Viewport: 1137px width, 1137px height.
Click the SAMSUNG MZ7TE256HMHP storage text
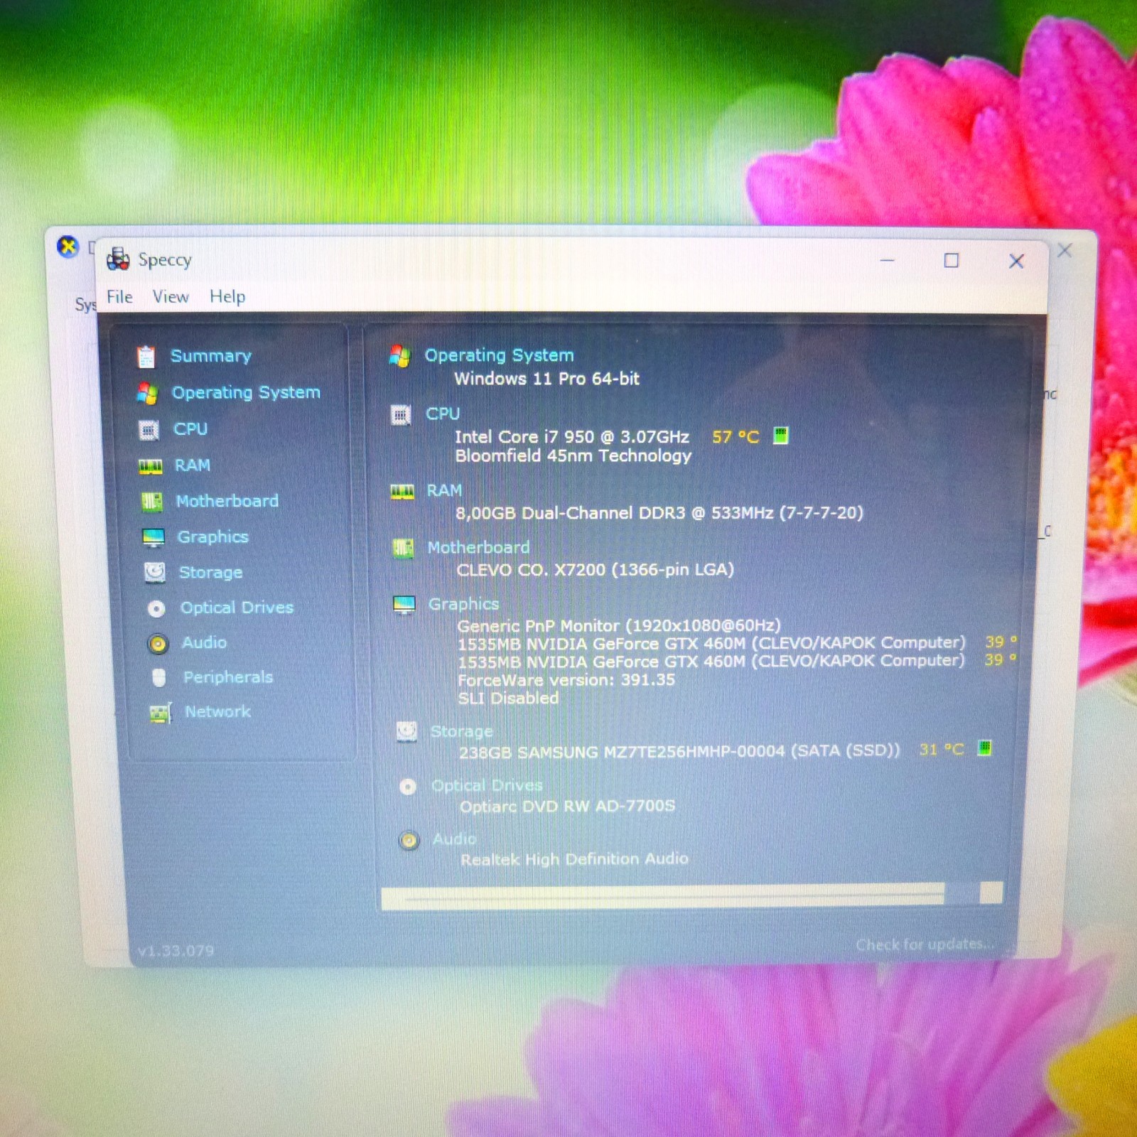coord(679,751)
